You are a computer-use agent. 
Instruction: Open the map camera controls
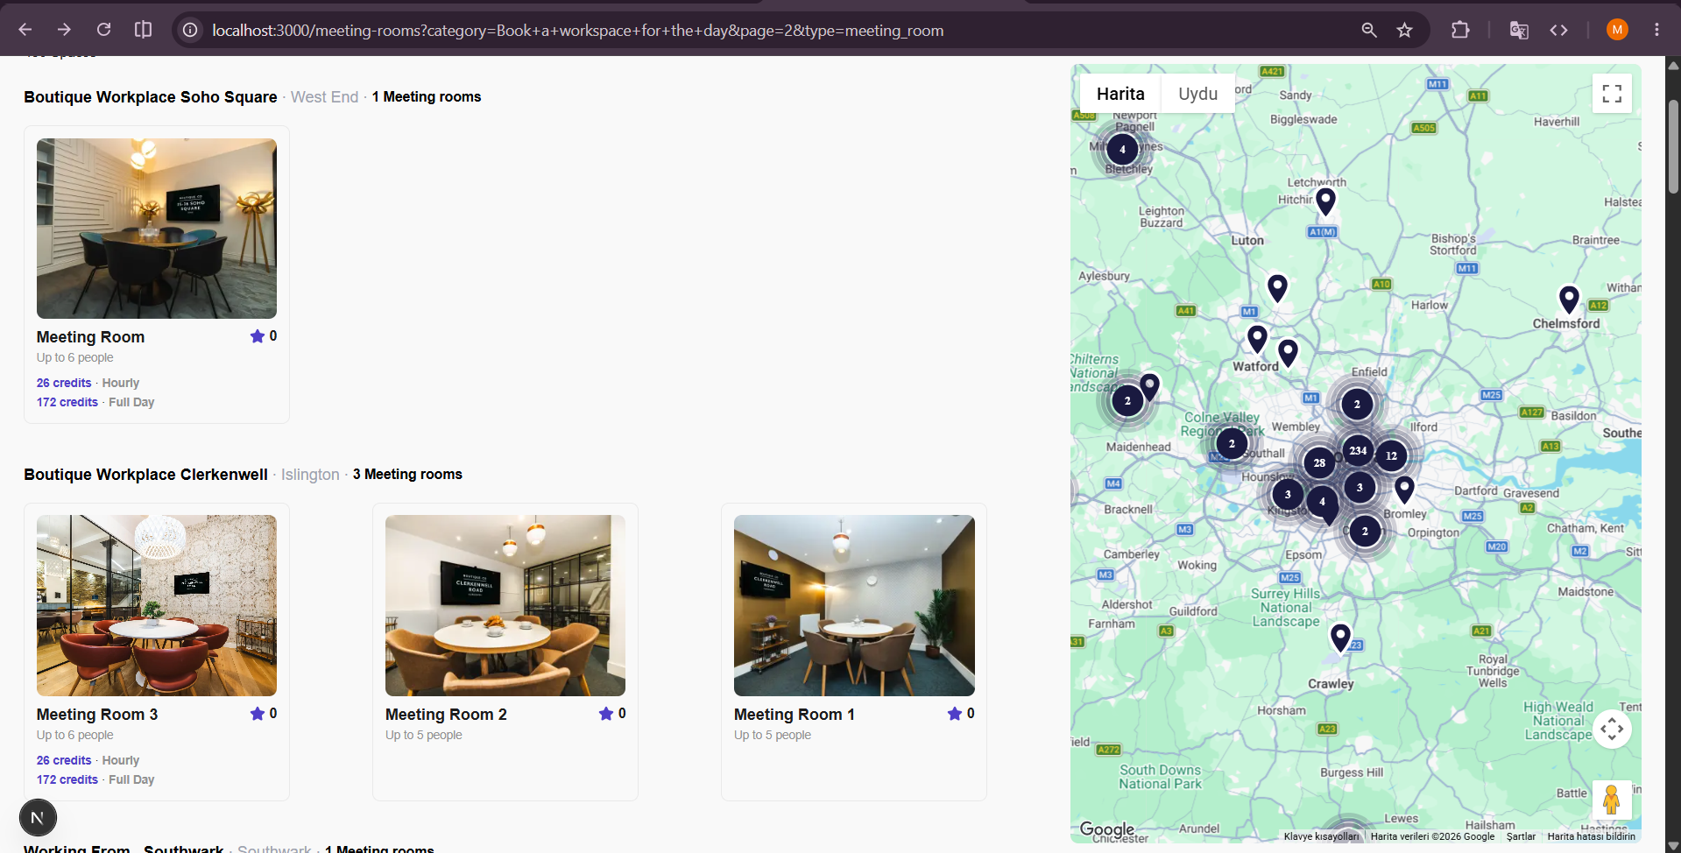(x=1612, y=729)
